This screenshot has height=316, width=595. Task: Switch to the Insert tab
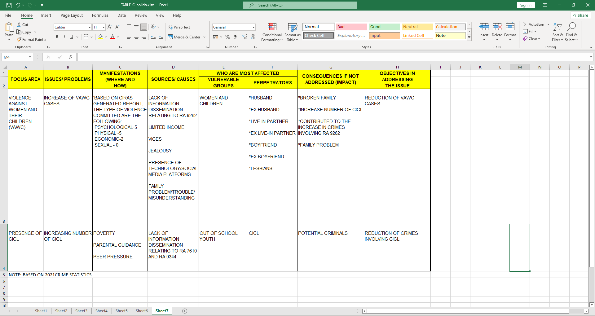[x=46, y=15]
